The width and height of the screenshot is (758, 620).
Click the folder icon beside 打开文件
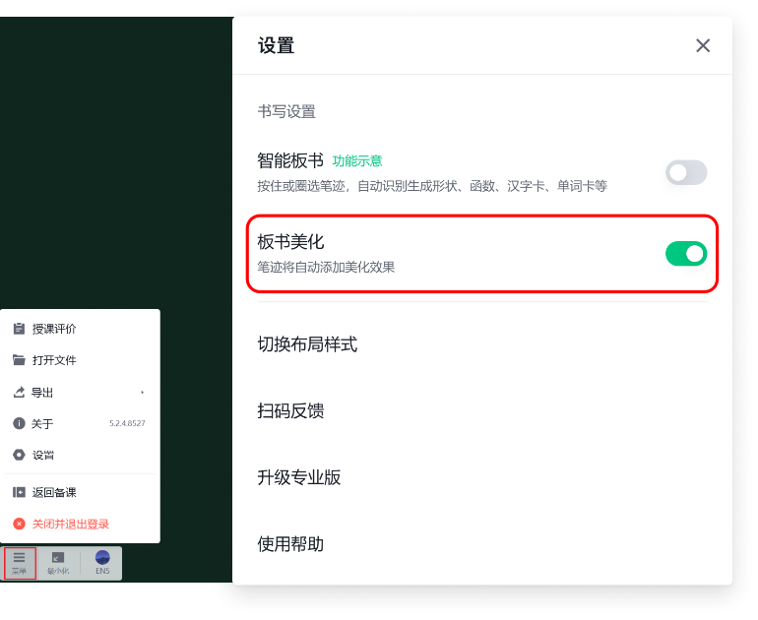tap(19, 360)
